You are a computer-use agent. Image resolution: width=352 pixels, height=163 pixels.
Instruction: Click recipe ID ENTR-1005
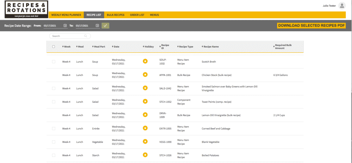point(165,129)
